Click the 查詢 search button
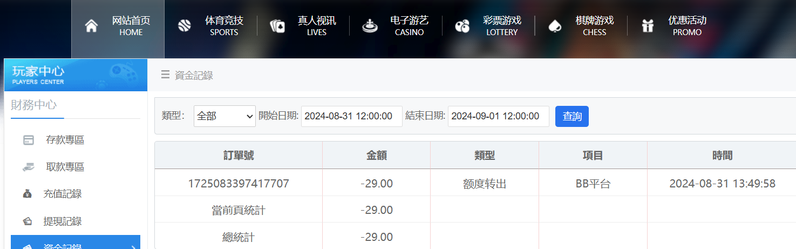This screenshot has width=796, height=249. click(x=572, y=116)
